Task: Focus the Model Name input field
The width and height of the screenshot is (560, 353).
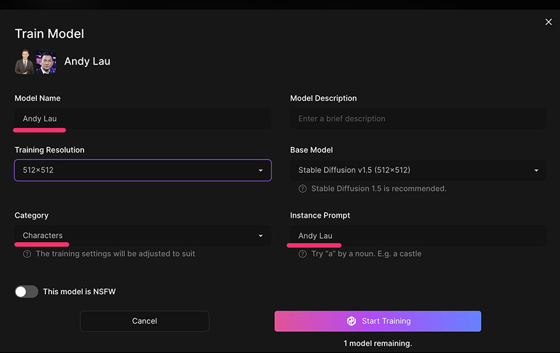Action: (143, 119)
